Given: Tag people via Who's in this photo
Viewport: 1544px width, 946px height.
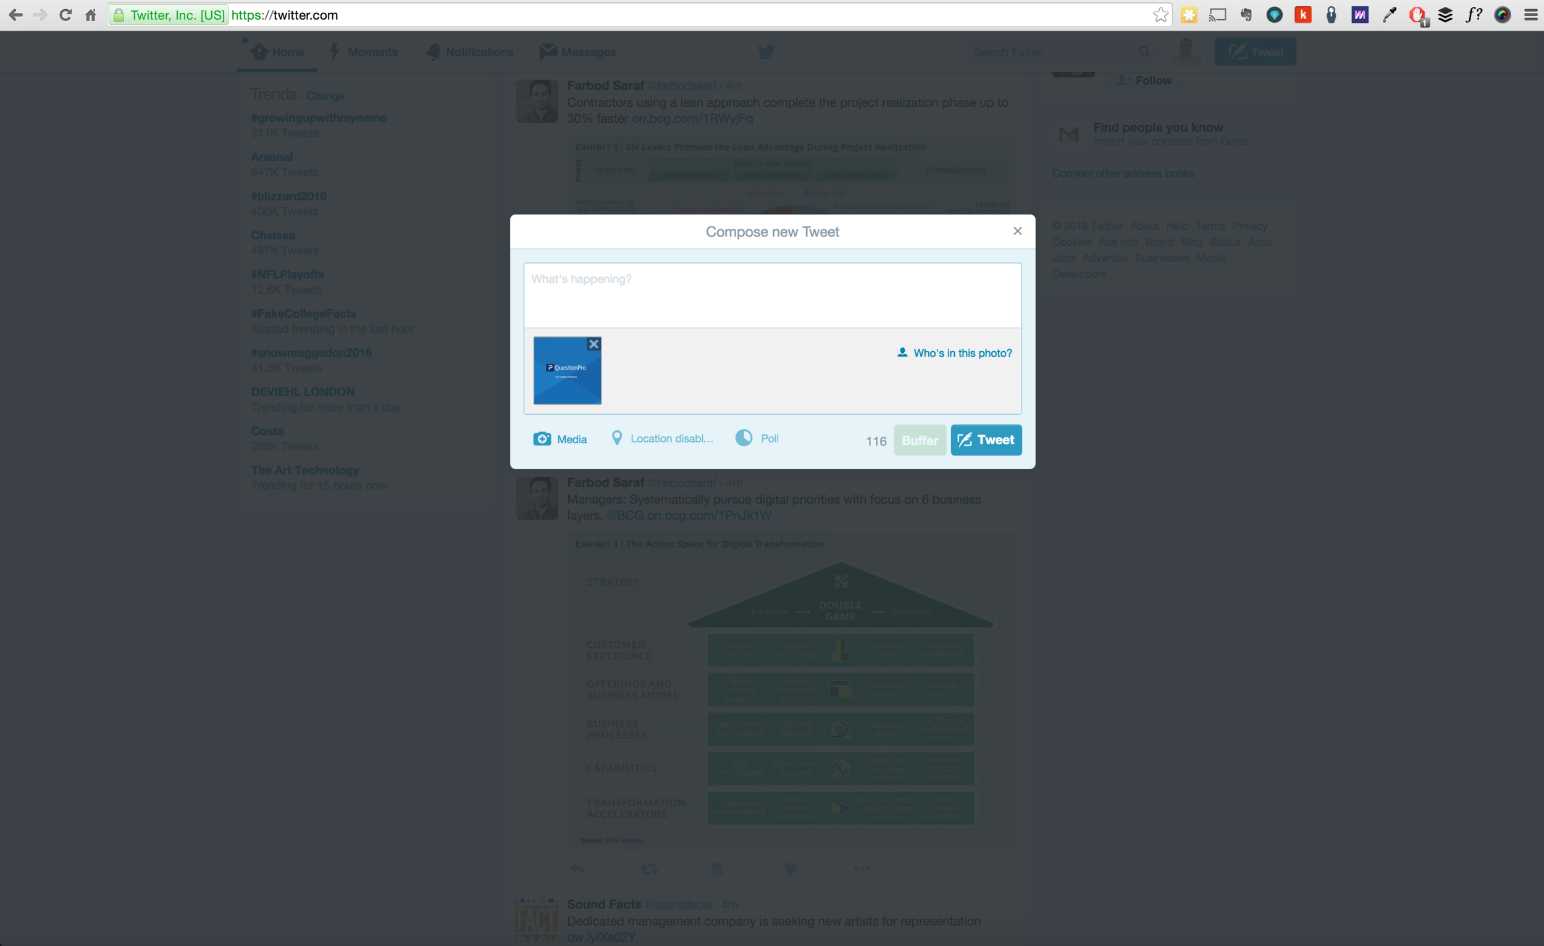Looking at the screenshot, I should (x=954, y=353).
